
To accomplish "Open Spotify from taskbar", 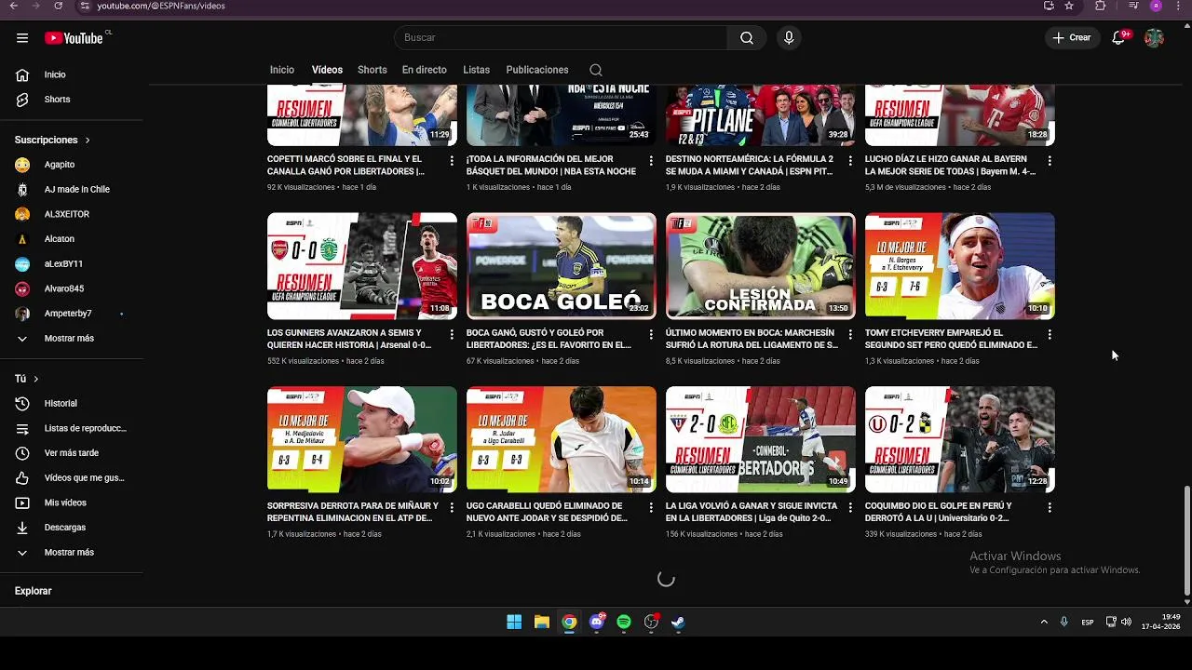I will pos(624,622).
